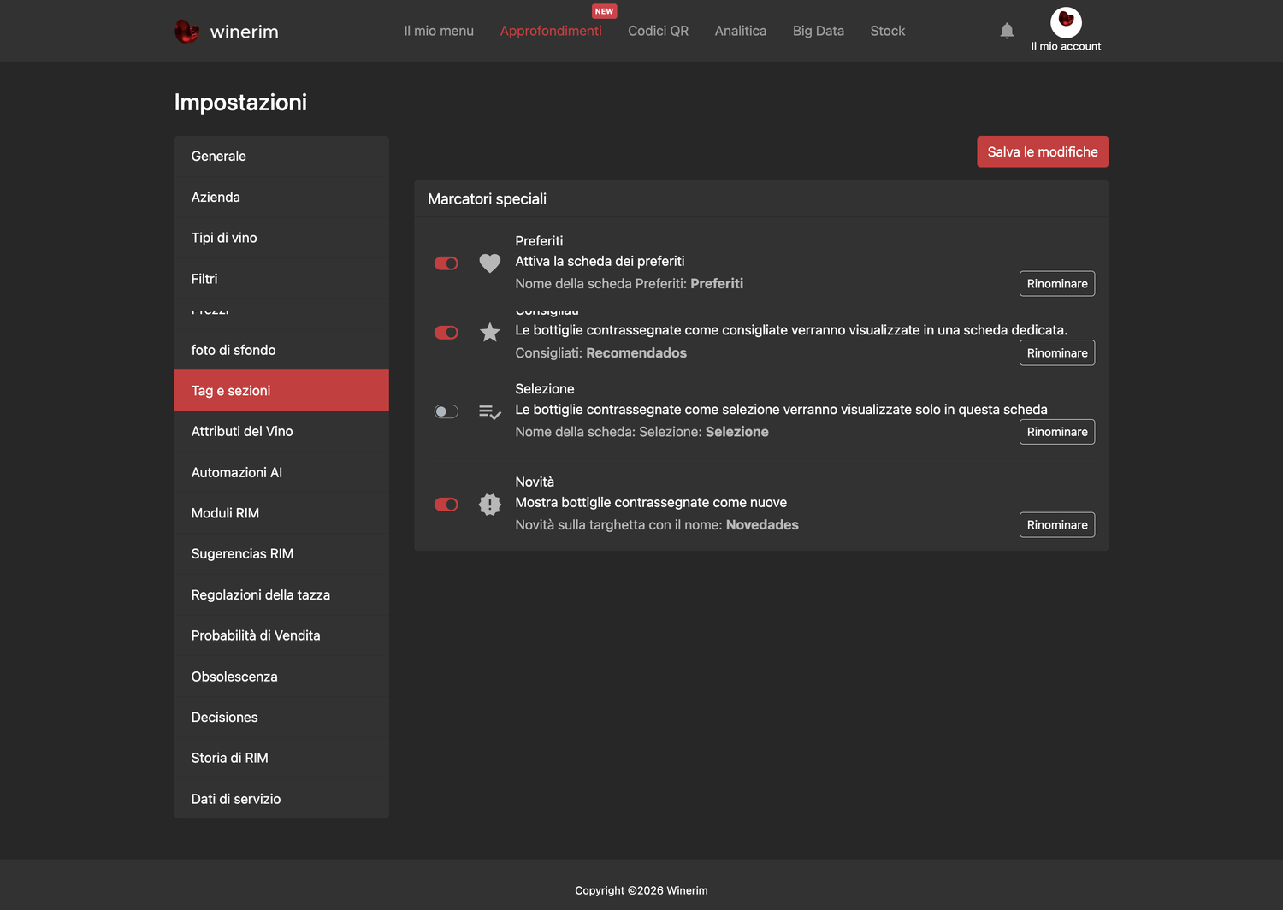Image resolution: width=1283 pixels, height=910 pixels.
Task: Open Sugerencias RIM section
Action: point(281,554)
